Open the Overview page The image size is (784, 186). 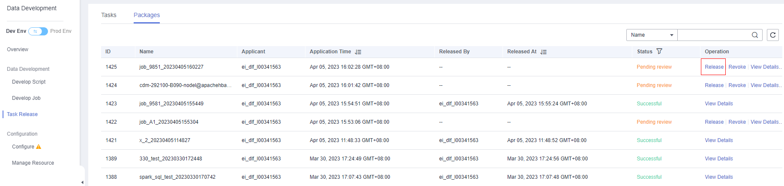coord(18,49)
